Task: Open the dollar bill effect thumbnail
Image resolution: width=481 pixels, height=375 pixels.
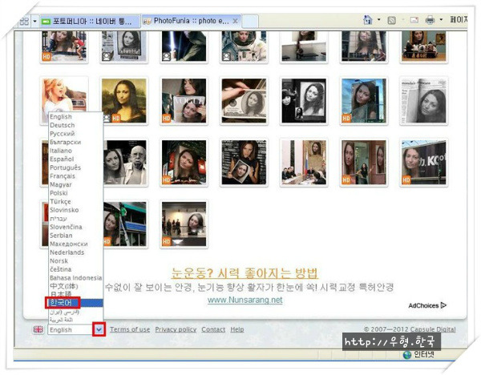Action: coord(245,101)
